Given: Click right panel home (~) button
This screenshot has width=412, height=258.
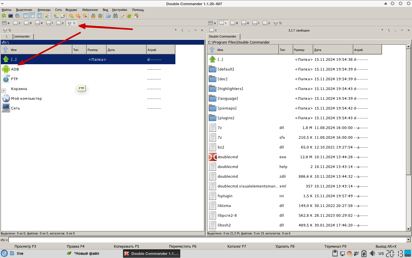Looking at the screenshot, I should (402, 30).
